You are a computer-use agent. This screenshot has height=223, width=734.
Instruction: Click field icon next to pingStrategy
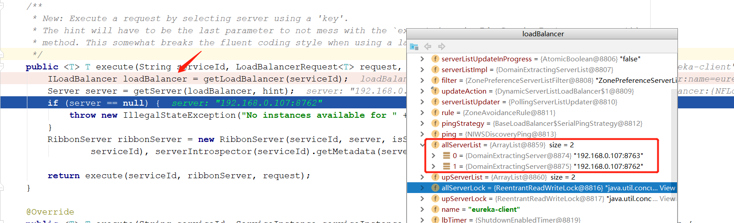click(435, 123)
